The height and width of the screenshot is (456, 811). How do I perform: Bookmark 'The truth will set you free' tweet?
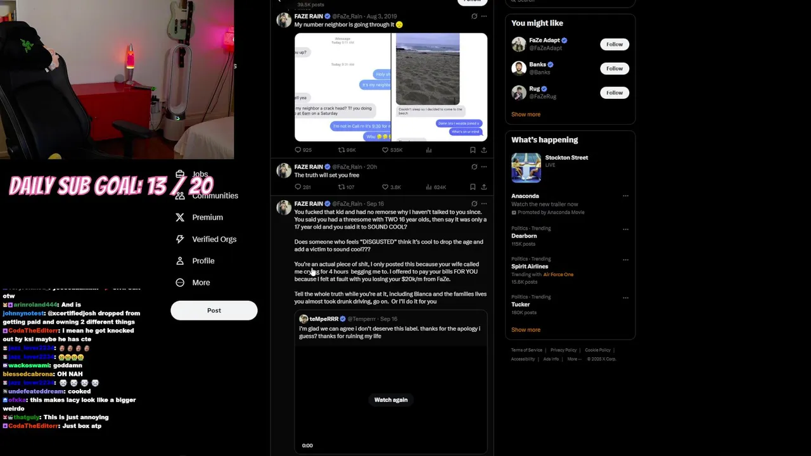473,187
